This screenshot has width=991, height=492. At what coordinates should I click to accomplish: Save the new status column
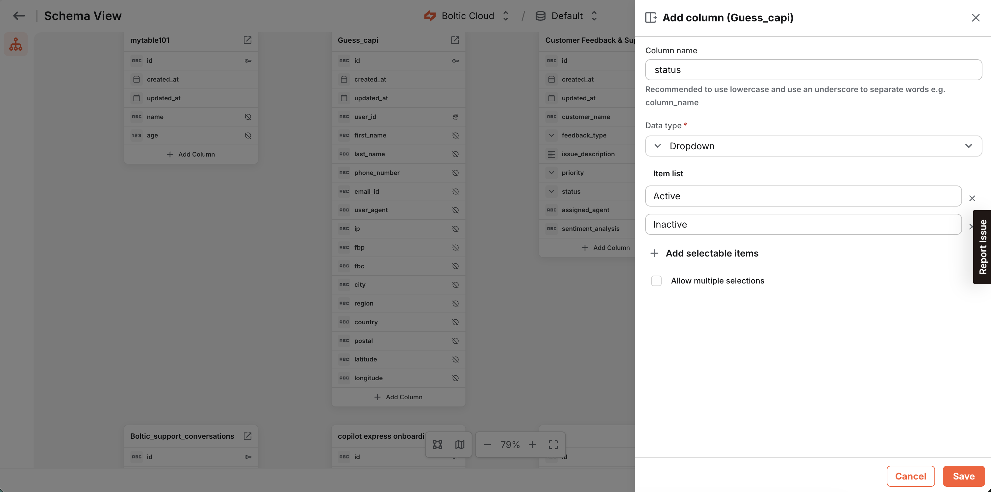pos(963,476)
